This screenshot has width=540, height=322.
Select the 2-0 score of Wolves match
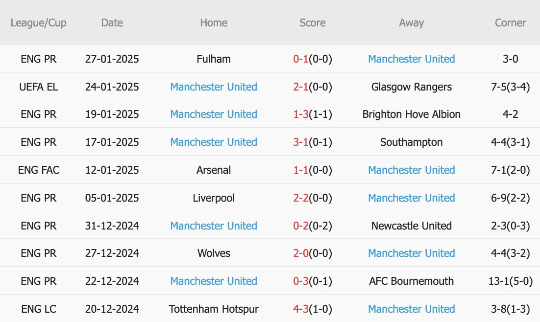[301, 253]
